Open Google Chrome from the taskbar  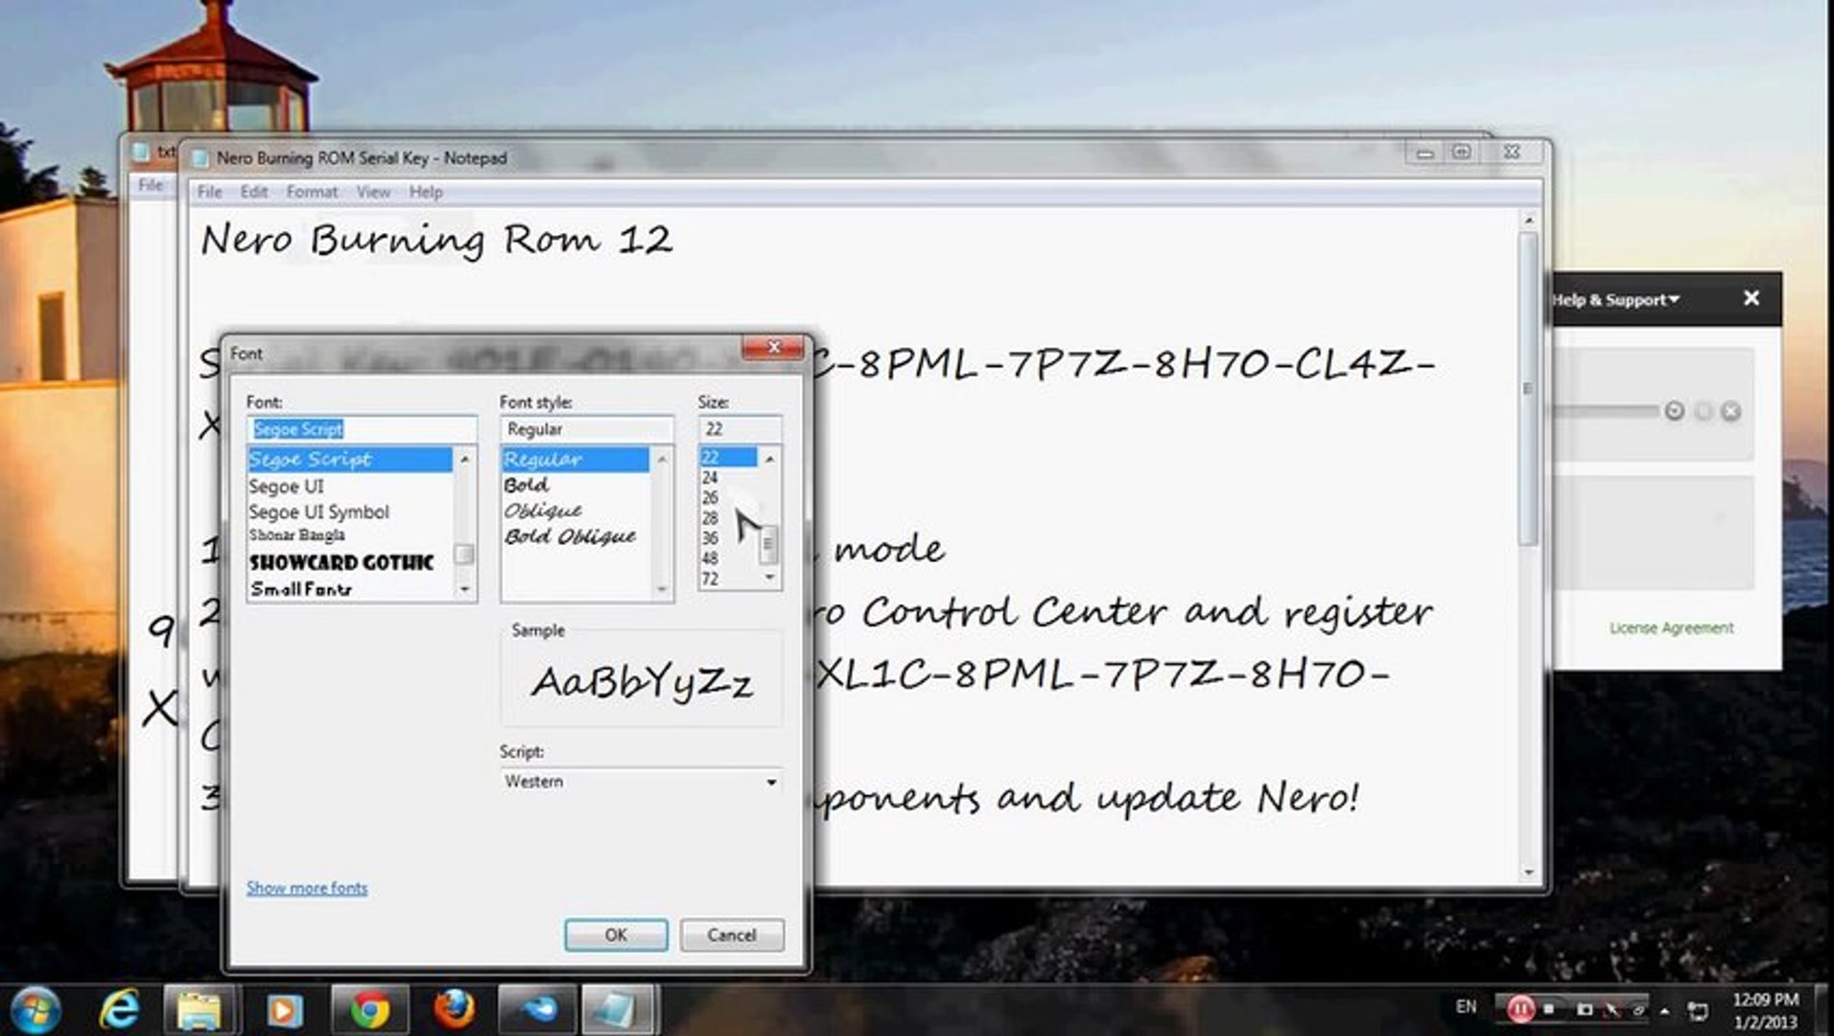[369, 1010]
